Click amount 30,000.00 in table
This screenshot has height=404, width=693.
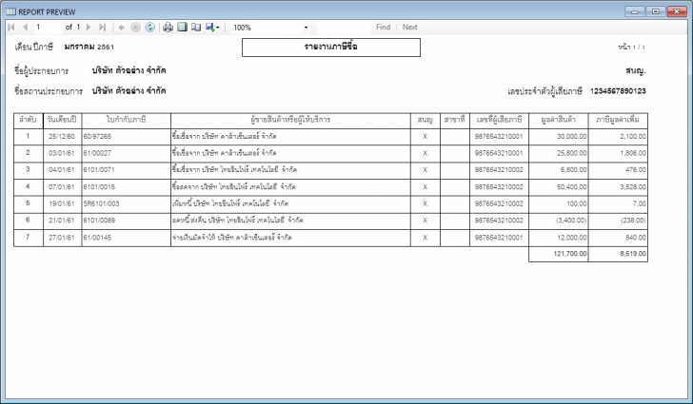[572, 137]
